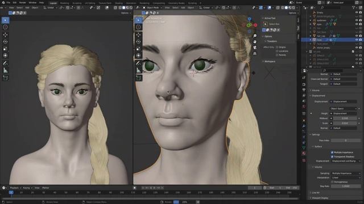The image size is (364, 204).
Task: Expand the Viewport Display panel
Action: coord(319,198)
